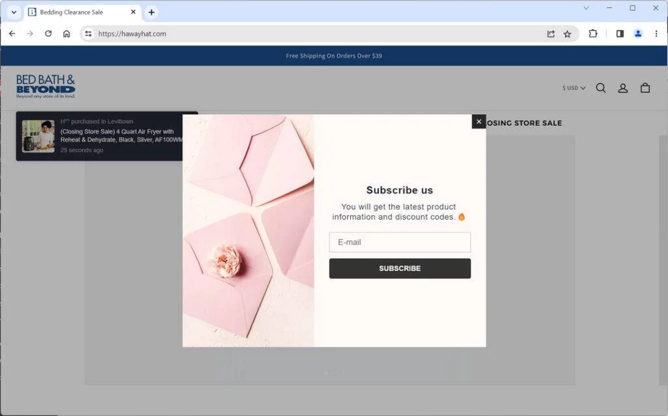Go back with browser back arrow

point(12,34)
